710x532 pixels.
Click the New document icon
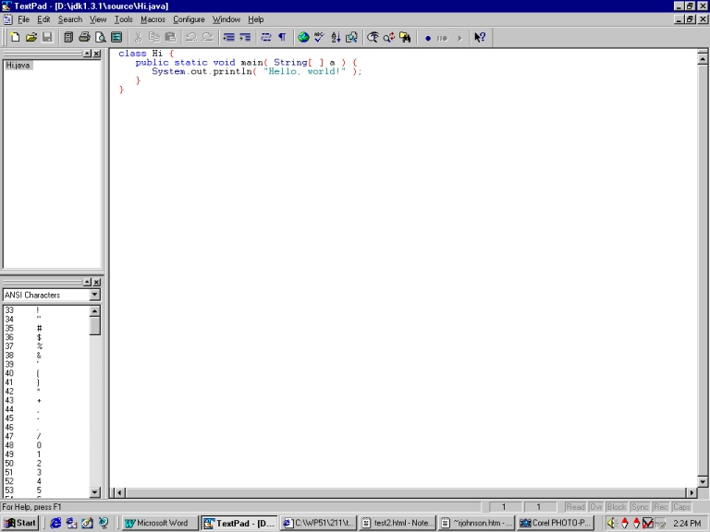click(15, 37)
